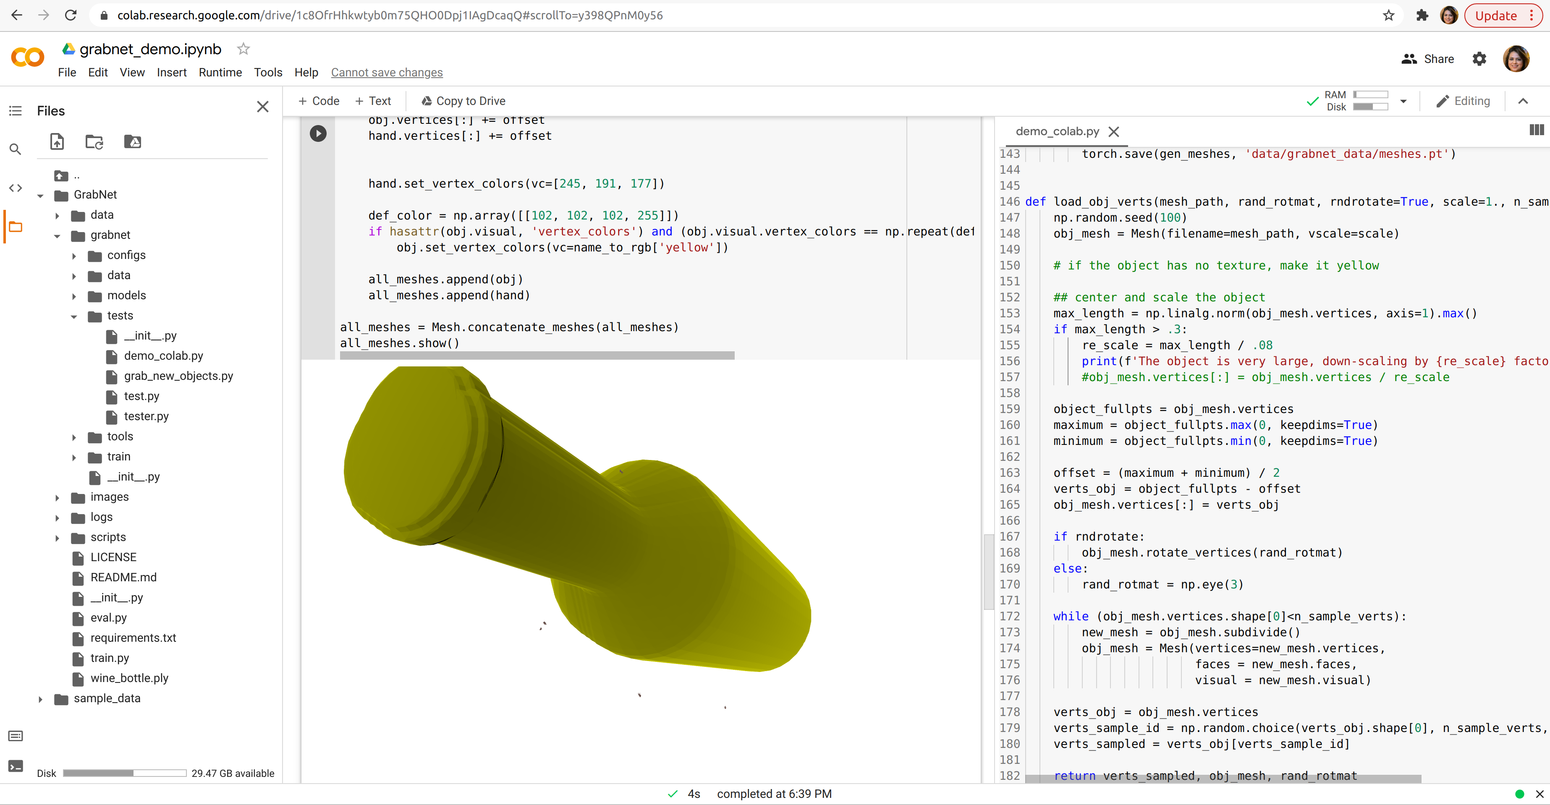Upload a file to session storage
The width and height of the screenshot is (1550, 805).
coord(57,141)
